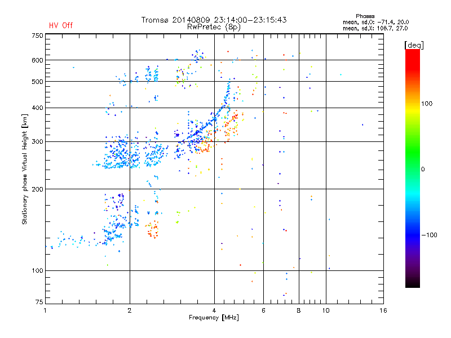Click the phase colorbar scale

click(413, 168)
